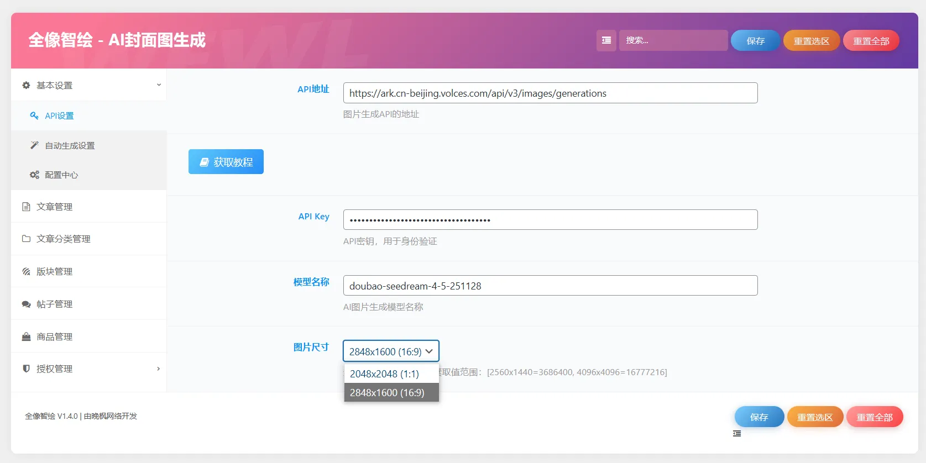Click the magic wand icon for 自动生成设置
The image size is (926, 463).
[x=34, y=145]
